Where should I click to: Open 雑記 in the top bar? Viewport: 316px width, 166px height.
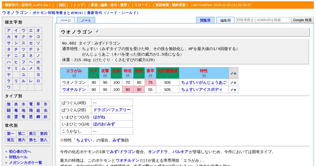[x=62, y=5]
